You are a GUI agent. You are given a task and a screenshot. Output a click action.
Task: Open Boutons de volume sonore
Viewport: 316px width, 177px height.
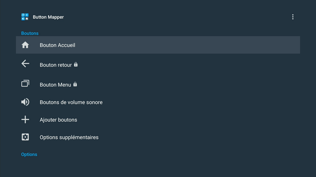click(71, 102)
